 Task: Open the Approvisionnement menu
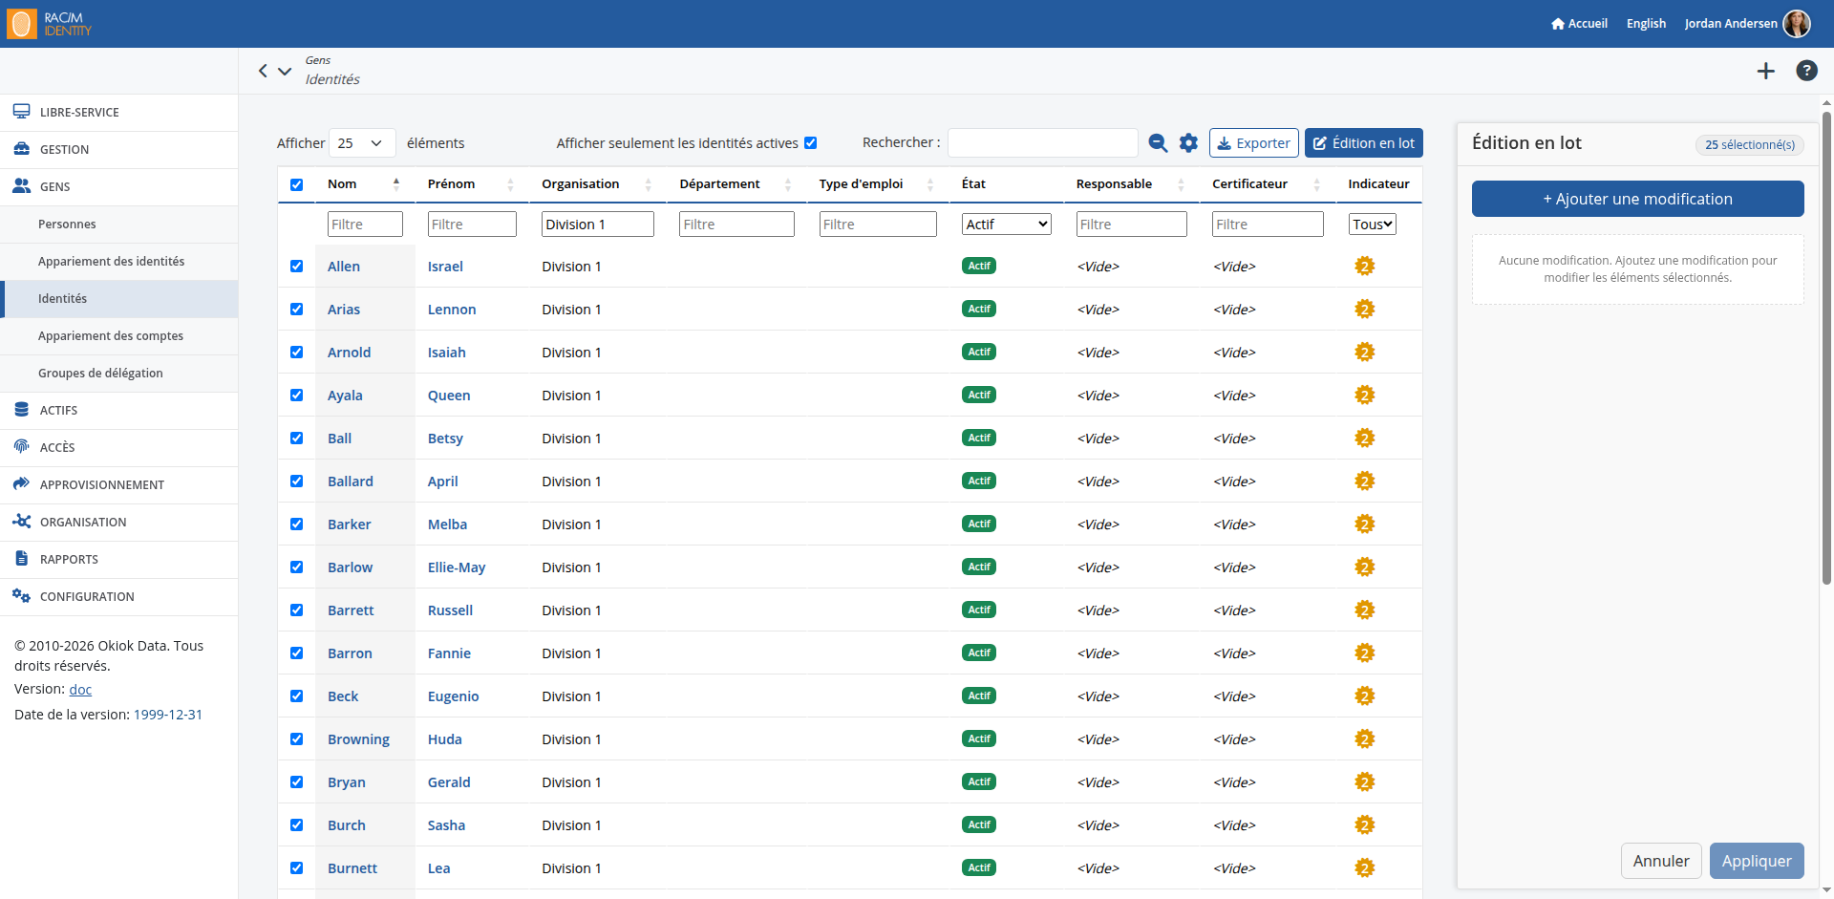point(119,485)
